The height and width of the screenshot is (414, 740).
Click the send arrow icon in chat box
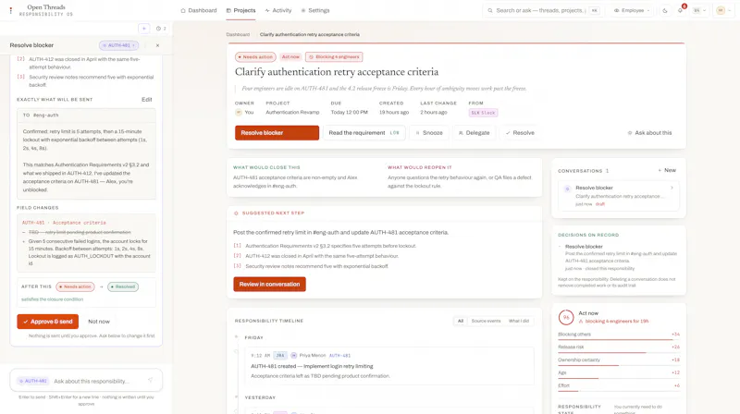point(150,380)
